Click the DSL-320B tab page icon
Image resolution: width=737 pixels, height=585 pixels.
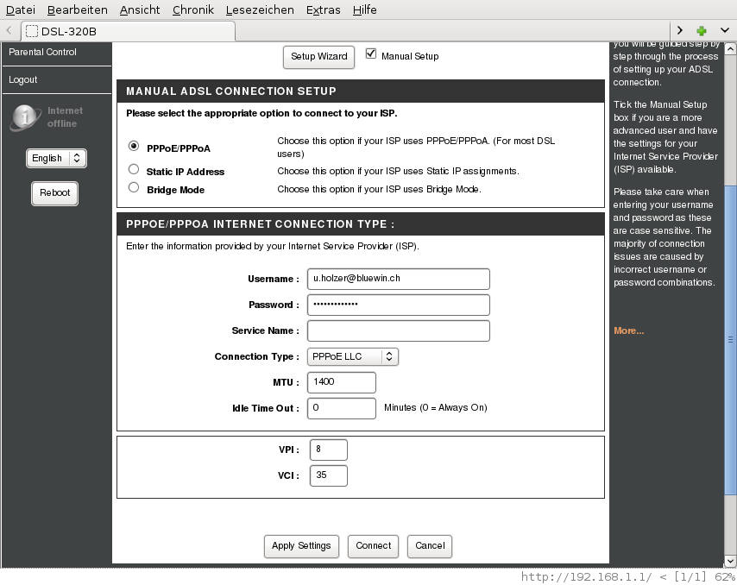(32, 31)
